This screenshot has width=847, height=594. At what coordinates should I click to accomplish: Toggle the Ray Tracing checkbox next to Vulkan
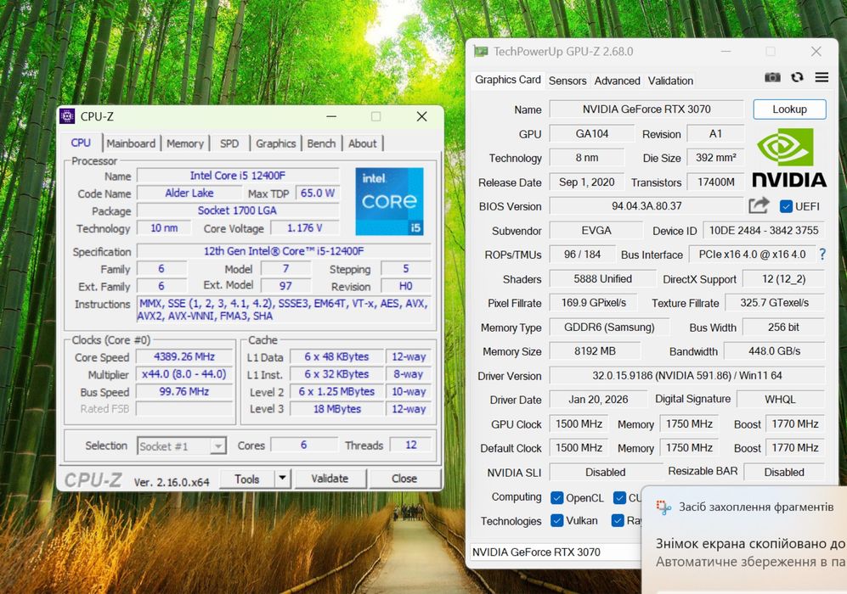618,521
